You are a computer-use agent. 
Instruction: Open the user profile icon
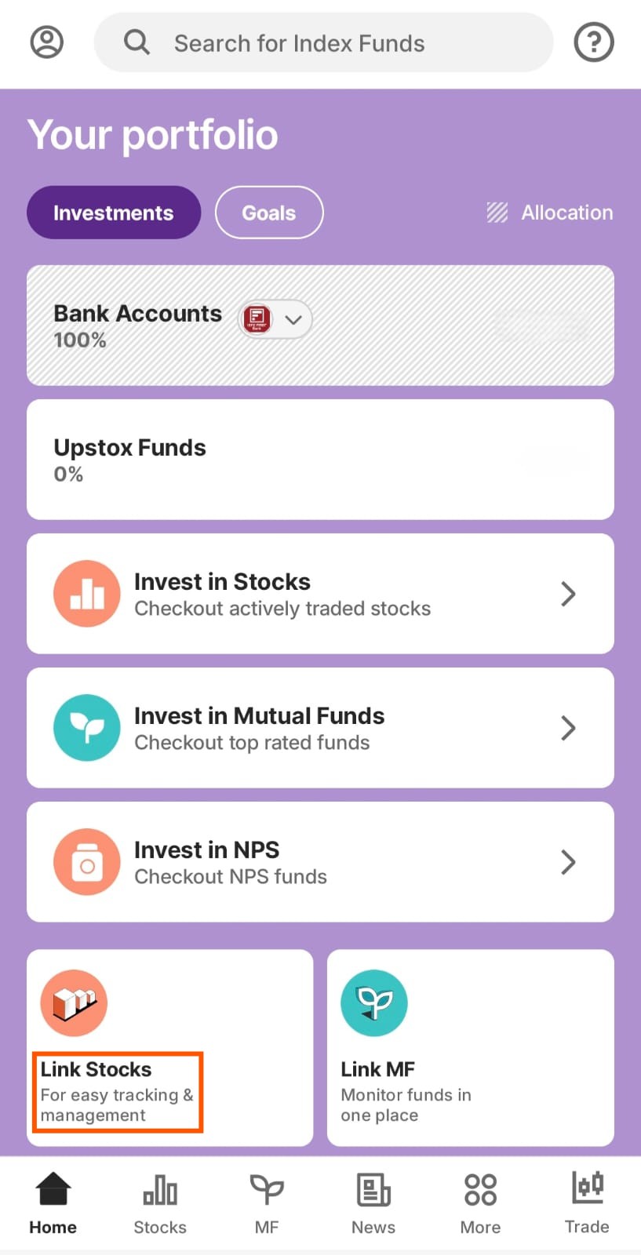coord(46,42)
